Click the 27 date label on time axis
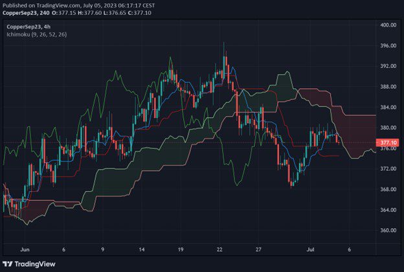 (258, 249)
